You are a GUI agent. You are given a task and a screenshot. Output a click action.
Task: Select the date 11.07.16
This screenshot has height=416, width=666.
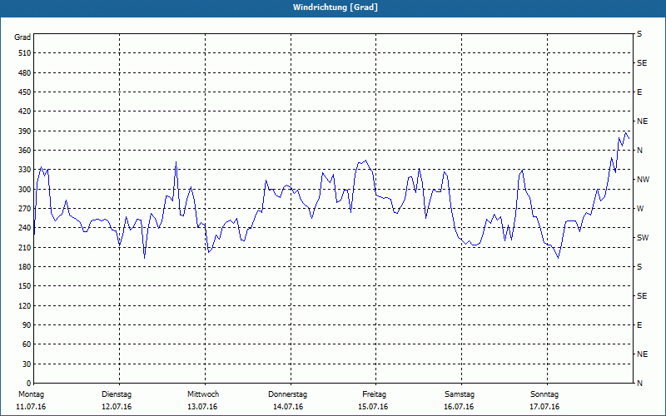[x=31, y=407]
